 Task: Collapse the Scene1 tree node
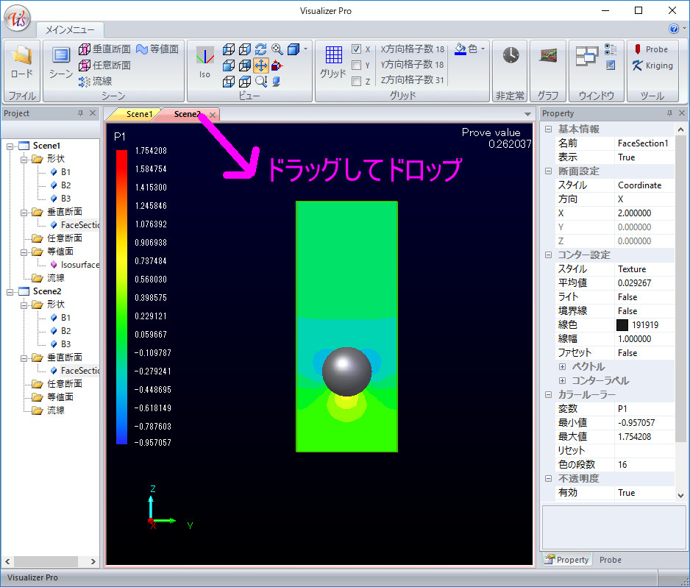coord(9,146)
